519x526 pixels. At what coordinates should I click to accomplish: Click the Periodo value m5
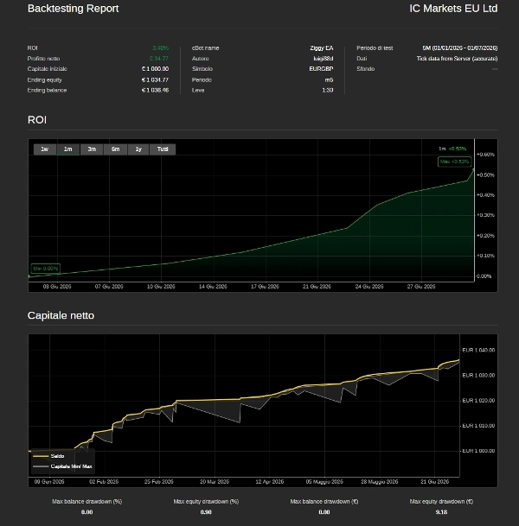pos(329,79)
